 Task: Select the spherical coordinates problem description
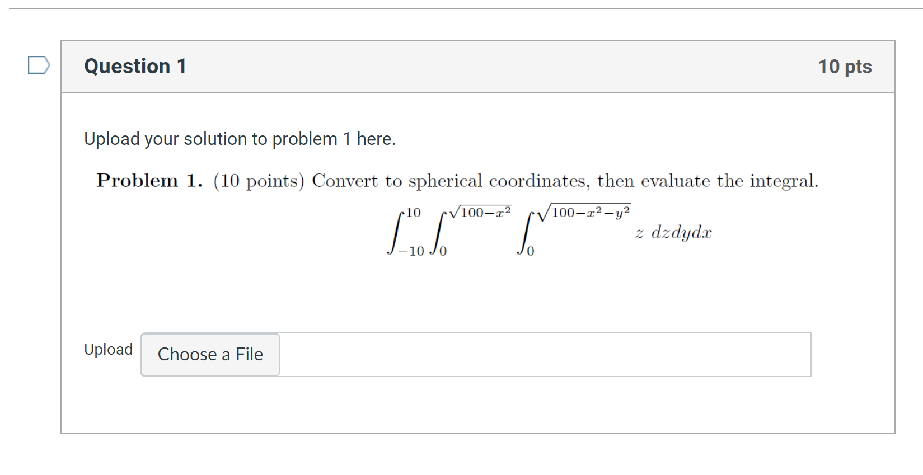(x=456, y=181)
